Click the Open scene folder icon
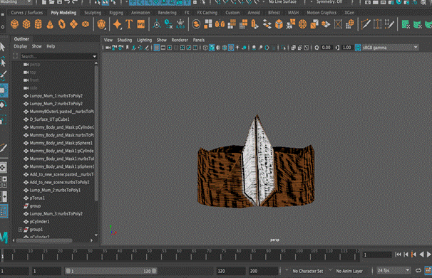 51,2
